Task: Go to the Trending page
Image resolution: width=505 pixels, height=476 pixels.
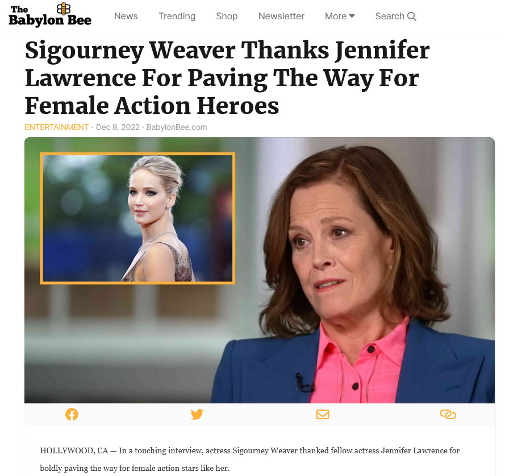Action: click(177, 16)
